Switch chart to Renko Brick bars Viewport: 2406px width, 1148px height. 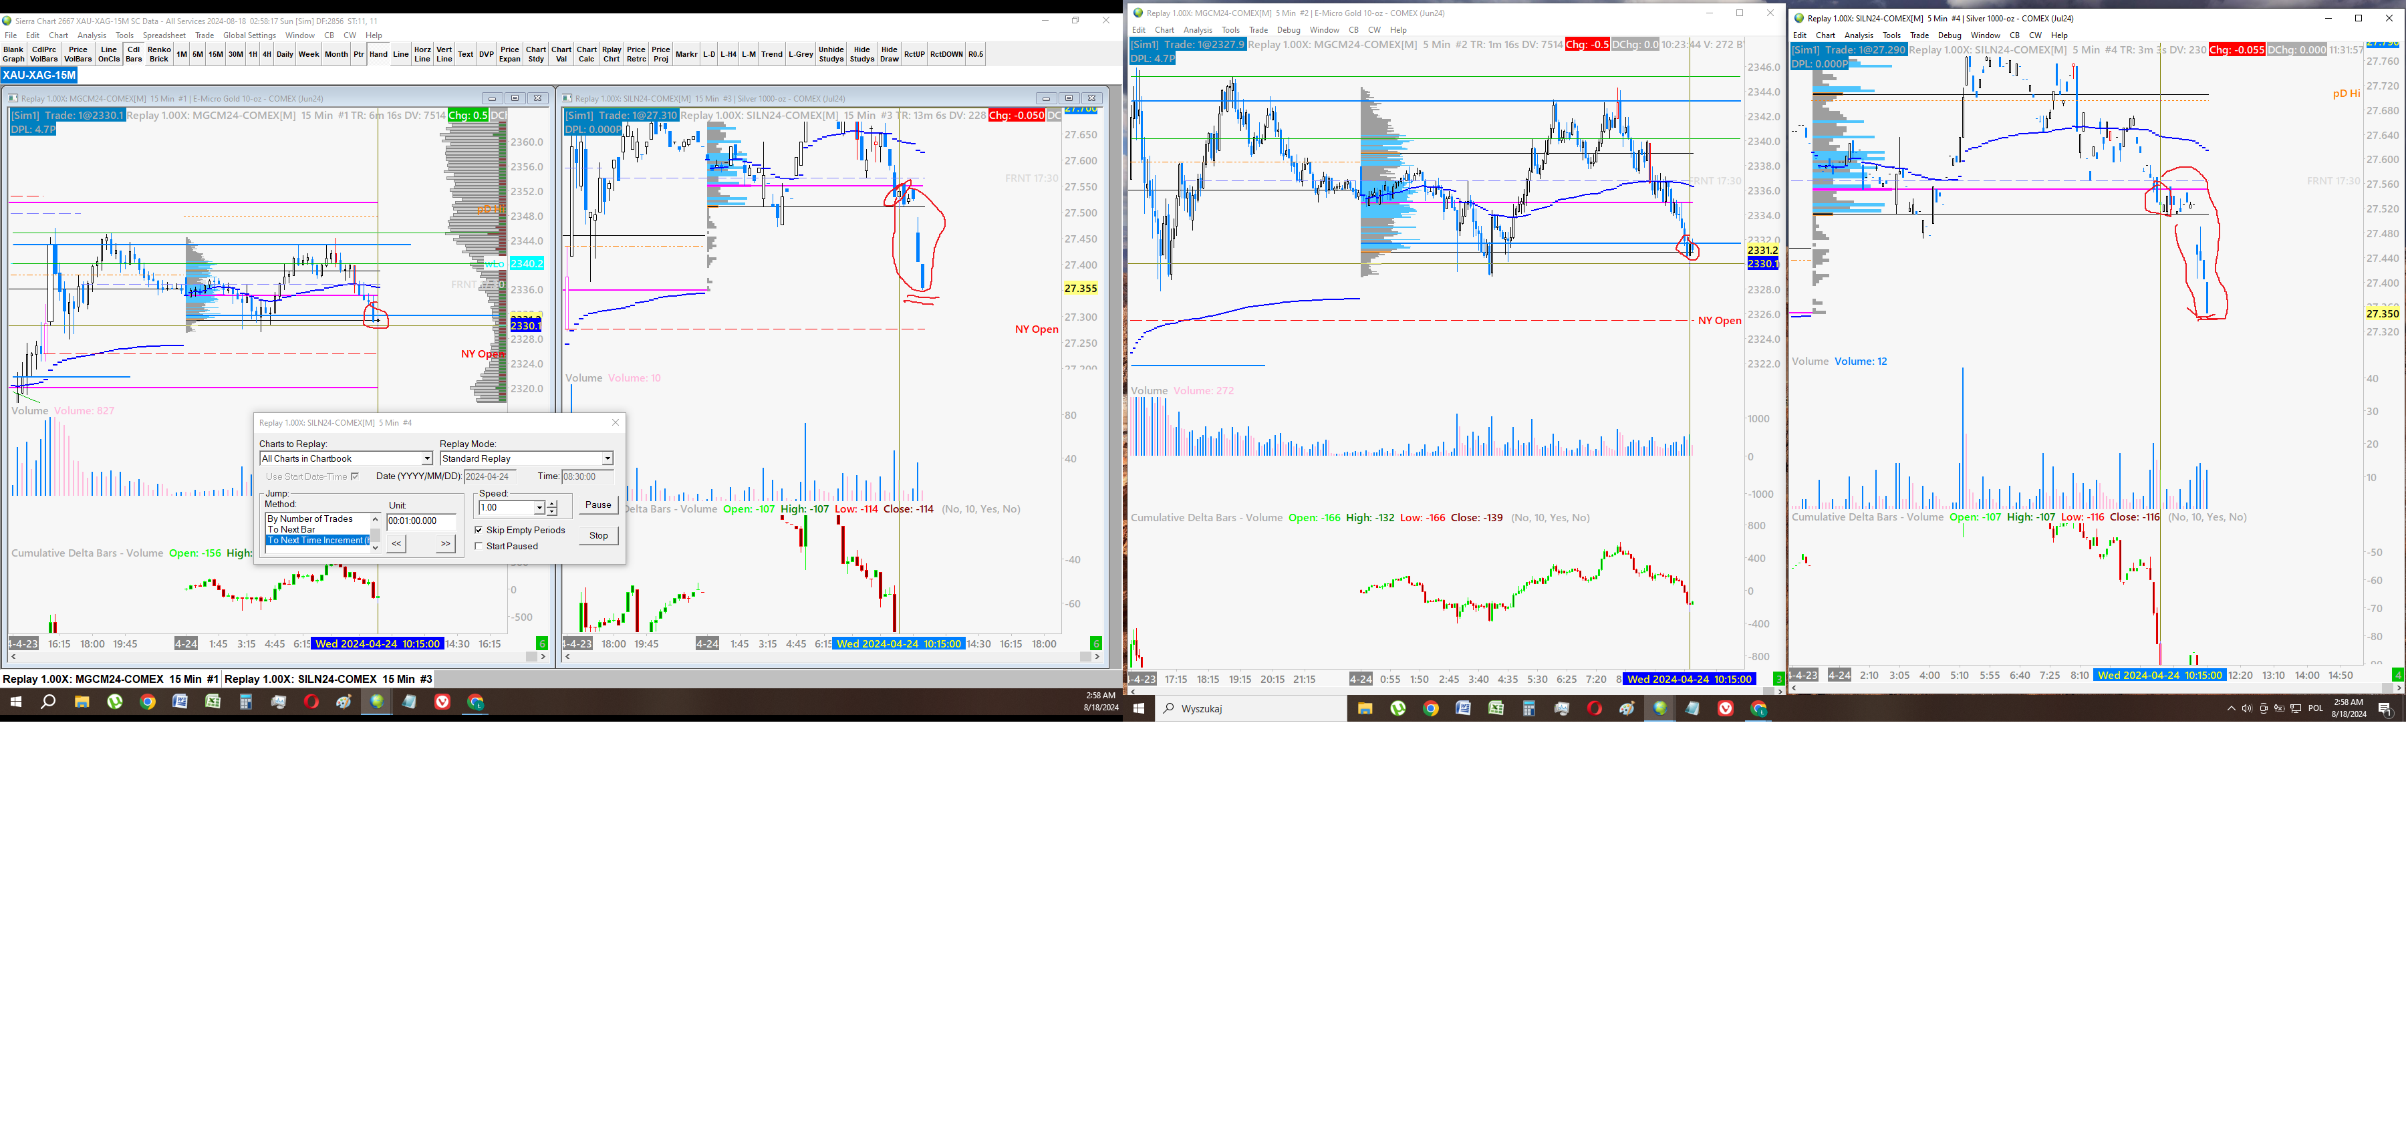159,54
